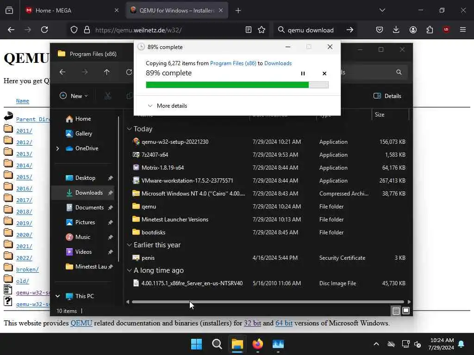Open the 2011/ directory link

tap(24, 131)
